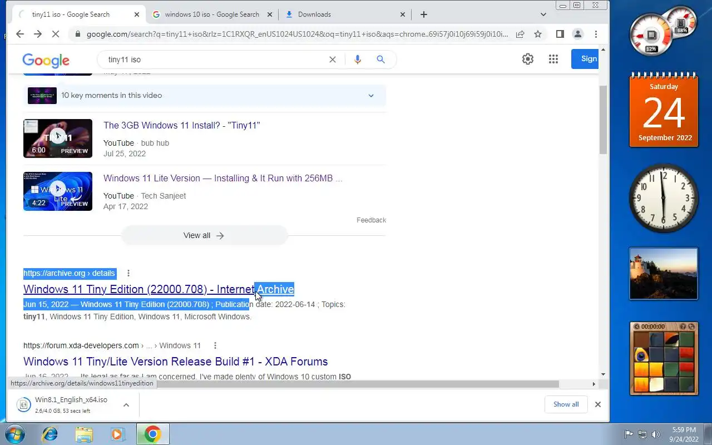Go to Google home via the logo
The image size is (712, 445).
46,60
